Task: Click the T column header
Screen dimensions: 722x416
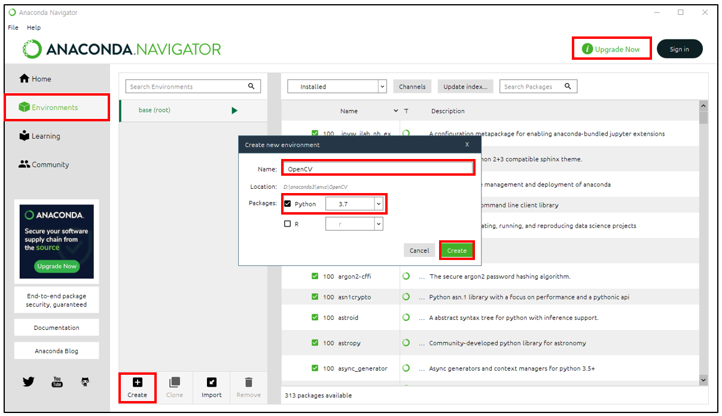Action: click(406, 111)
